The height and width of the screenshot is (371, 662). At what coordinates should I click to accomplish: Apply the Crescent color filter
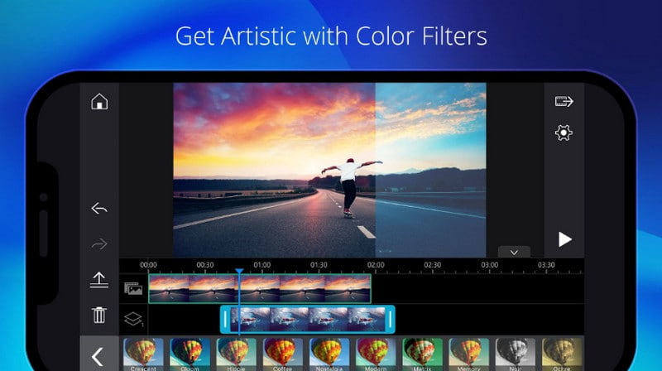[143, 354]
